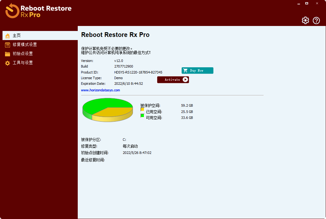
Task: Click the yellow 已用空间 legend swatch
Action: click(x=142, y=110)
